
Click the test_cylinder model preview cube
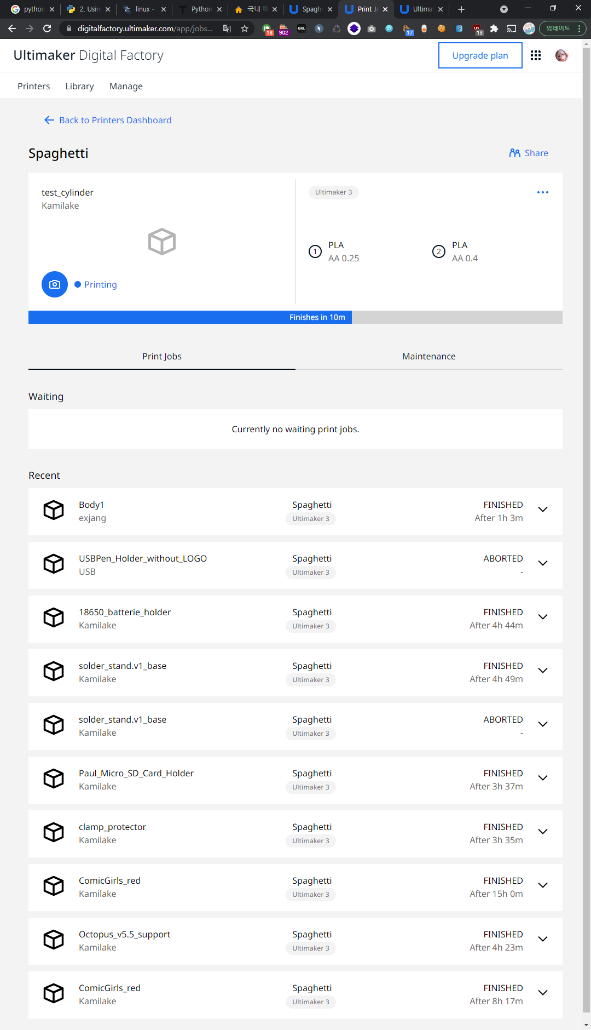[162, 242]
